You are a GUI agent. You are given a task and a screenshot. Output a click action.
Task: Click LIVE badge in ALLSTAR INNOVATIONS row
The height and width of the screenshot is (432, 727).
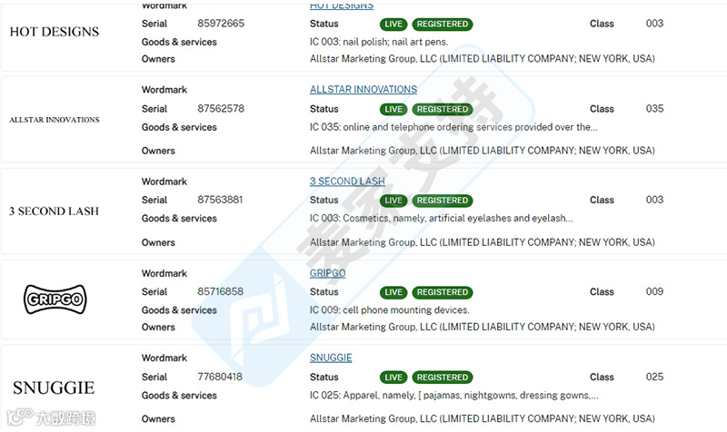tap(393, 109)
